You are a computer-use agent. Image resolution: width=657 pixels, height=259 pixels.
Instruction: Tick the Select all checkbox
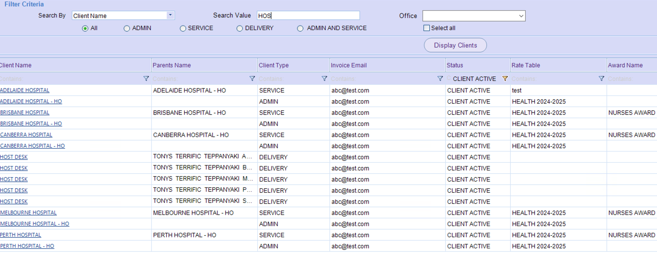[426, 28]
